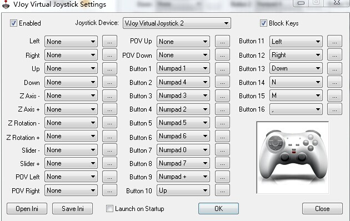Expand the Joystick Device dropdown
Screen dimensions: 350x221
(177, 23)
